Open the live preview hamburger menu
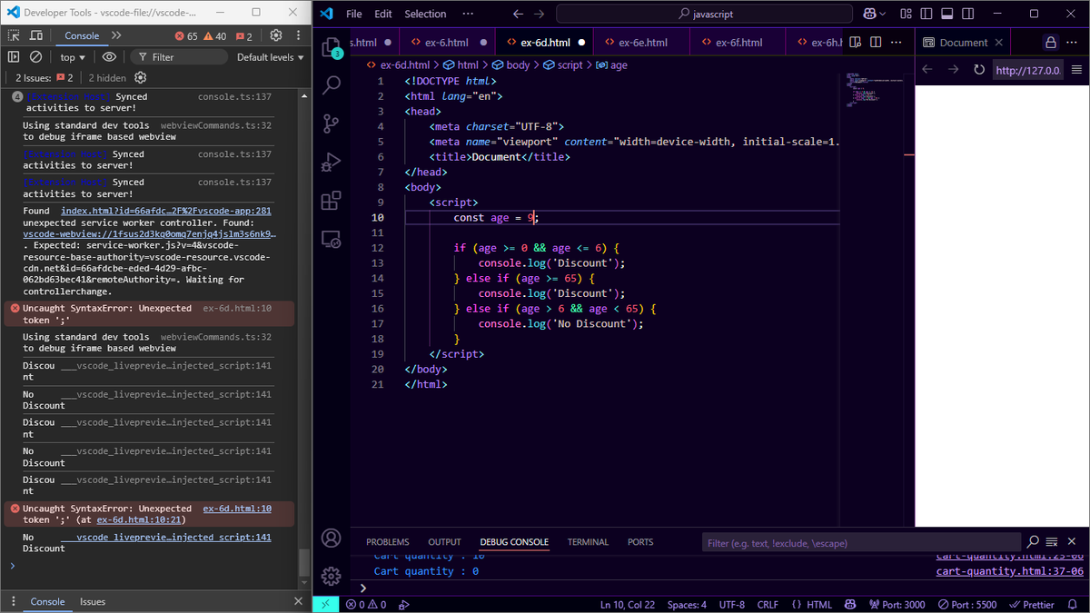This screenshot has width=1090, height=613. (1077, 70)
